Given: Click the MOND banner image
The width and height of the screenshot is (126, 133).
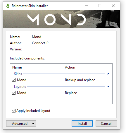Looking at the screenshot, I should tap(61, 19).
